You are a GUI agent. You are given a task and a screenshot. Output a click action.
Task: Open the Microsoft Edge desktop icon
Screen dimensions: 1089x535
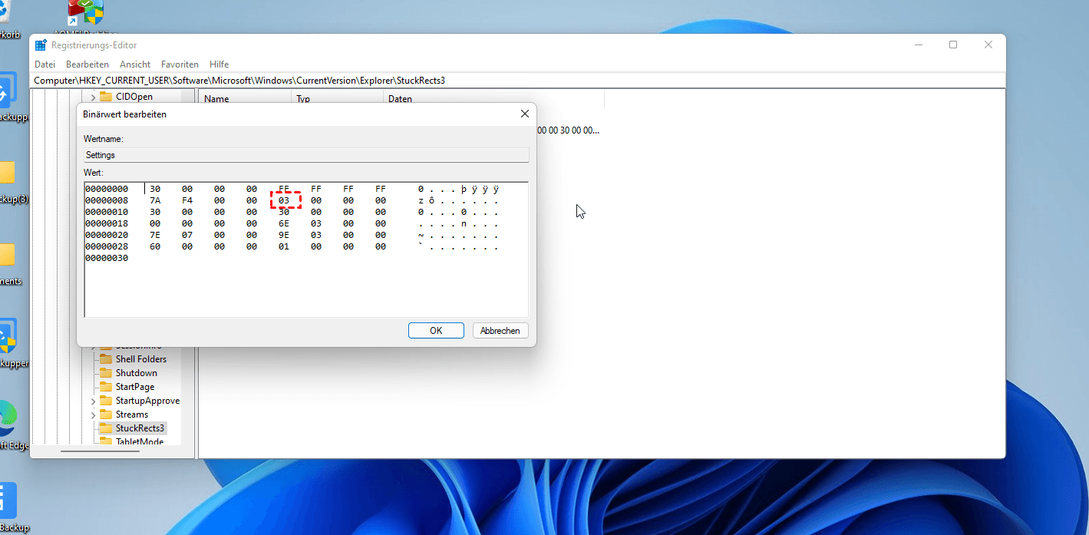(x=6, y=418)
